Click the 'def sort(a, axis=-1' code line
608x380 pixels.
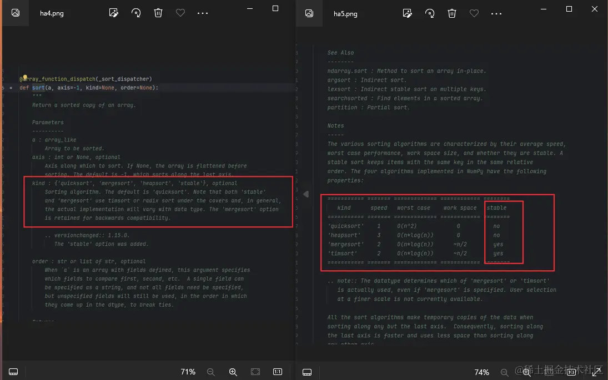89,88
